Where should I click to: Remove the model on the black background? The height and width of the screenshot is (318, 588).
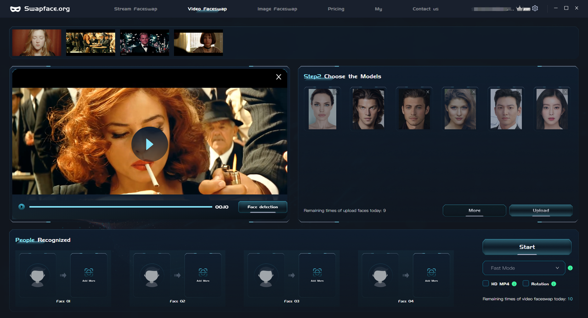pos(428,92)
